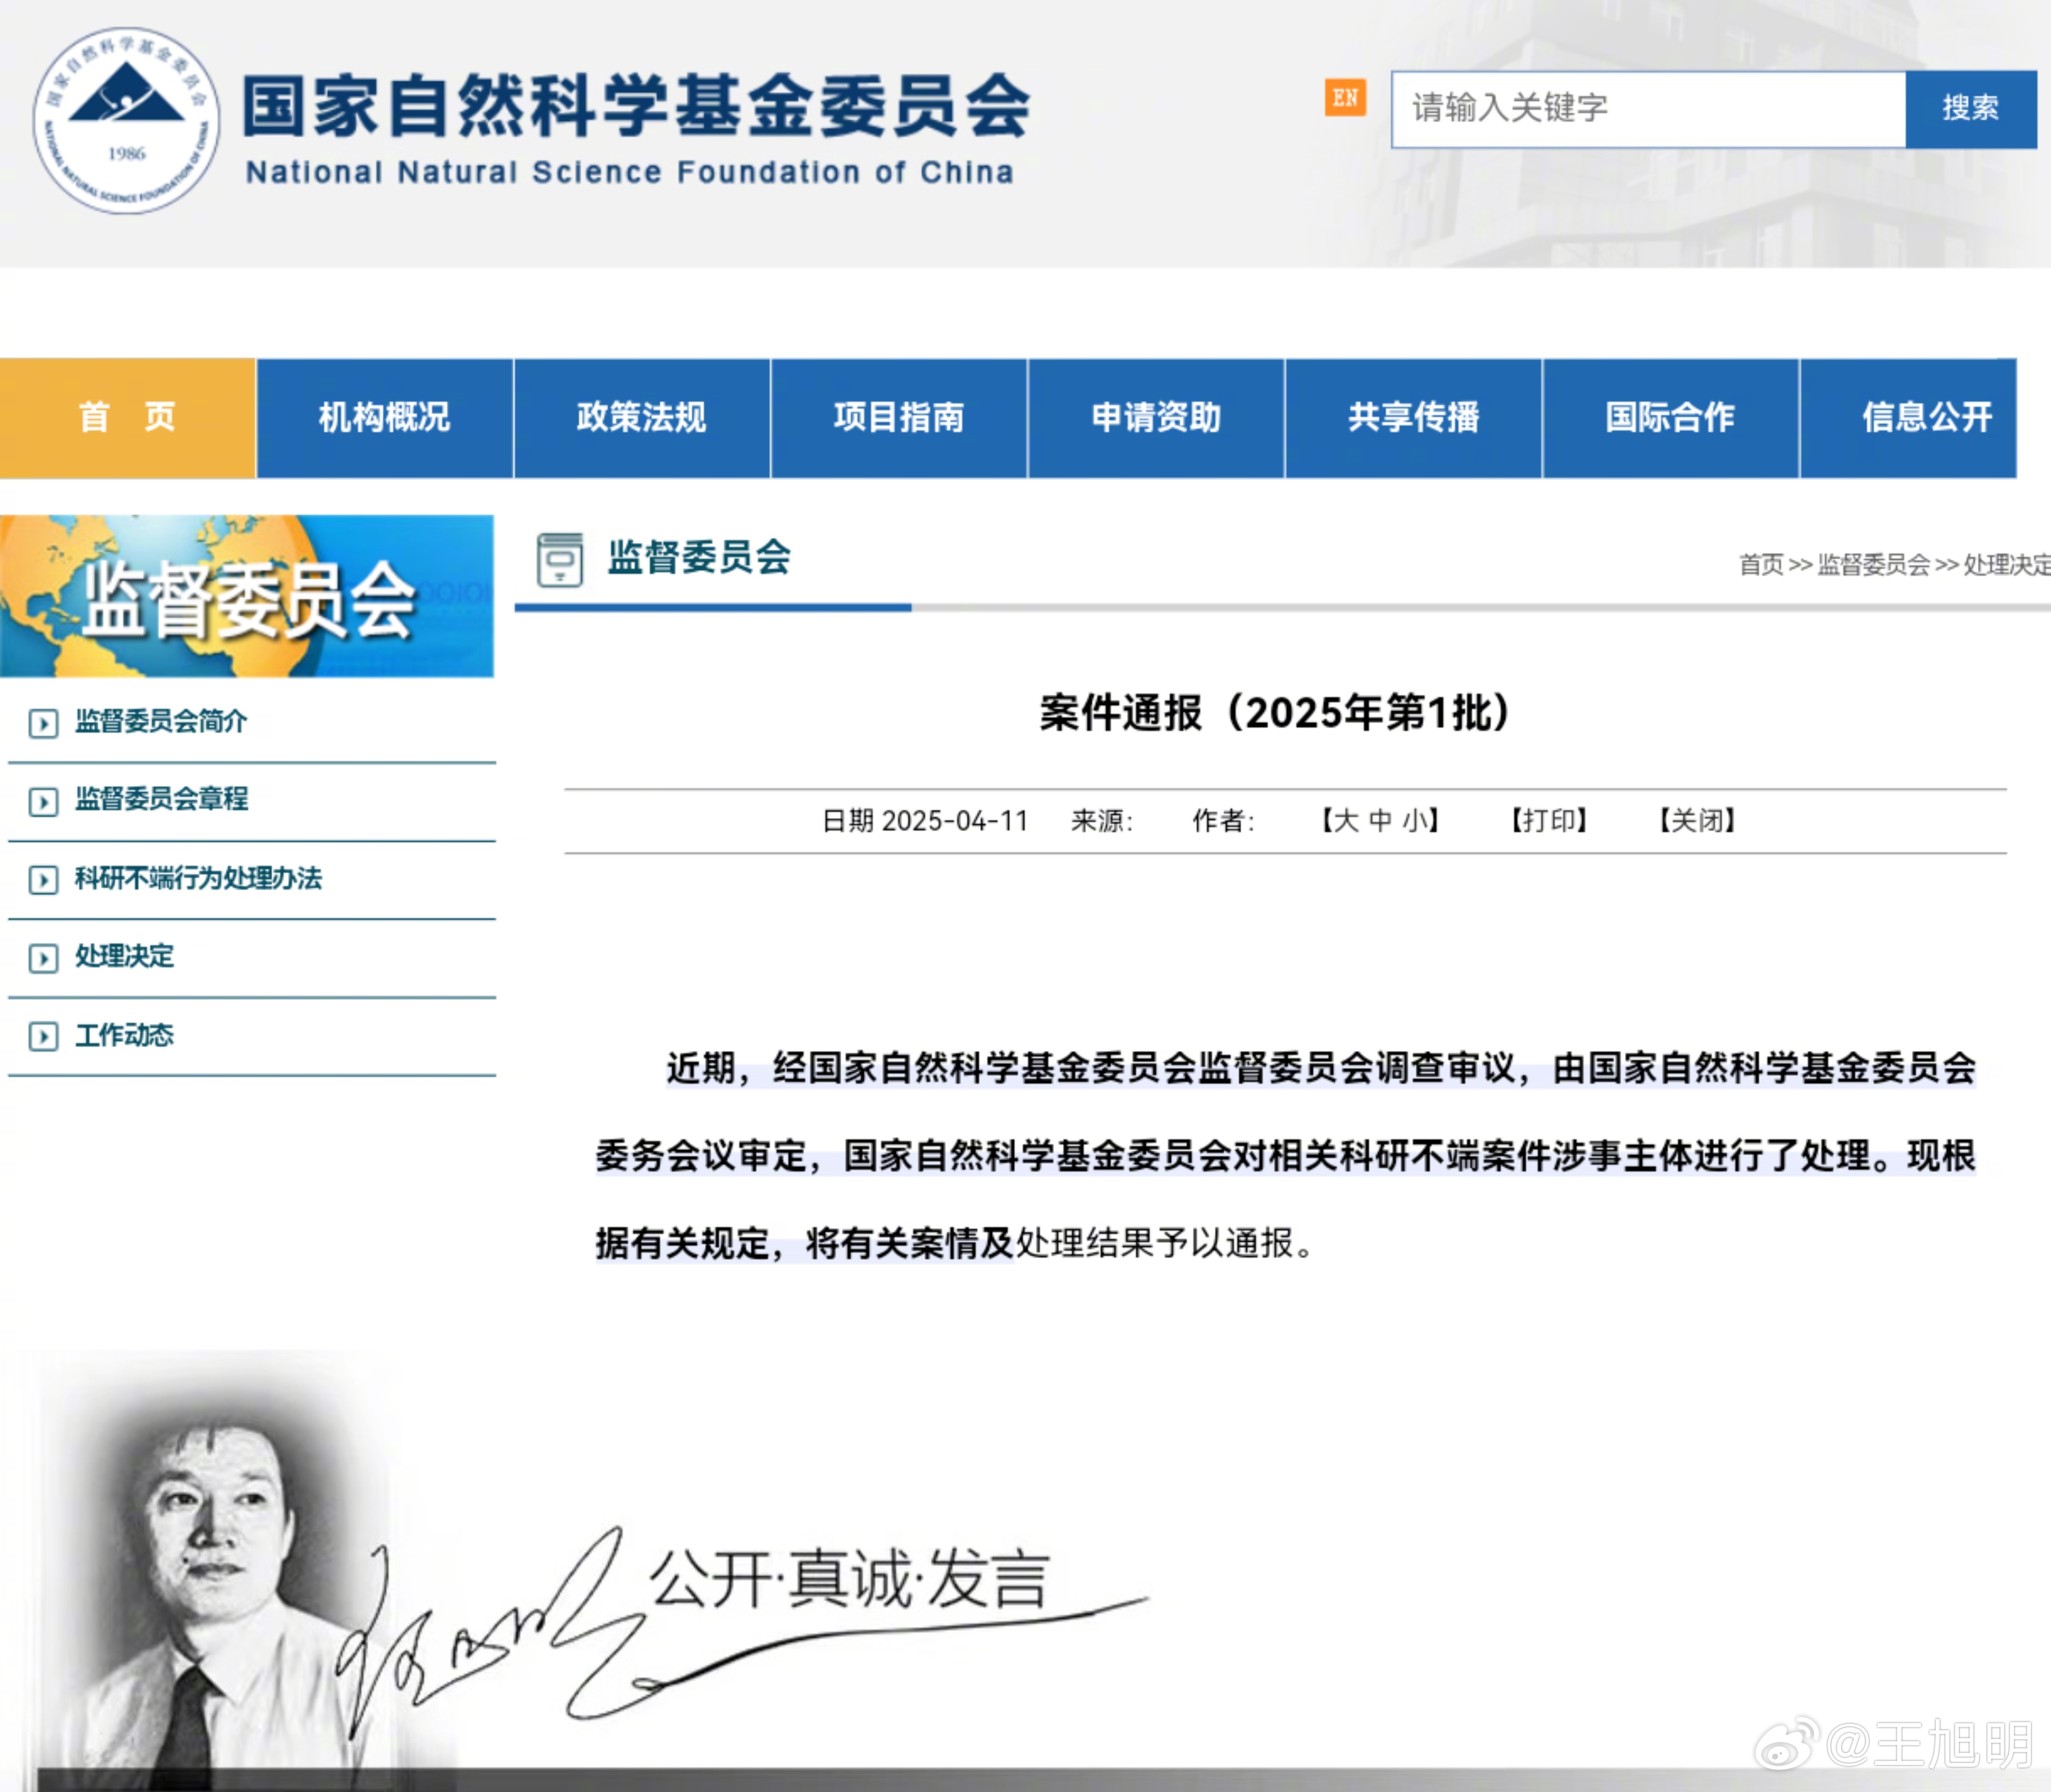Click the 【关闭】 close link
2051x1792 pixels.
pyautogui.click(x=1697, y=821)
